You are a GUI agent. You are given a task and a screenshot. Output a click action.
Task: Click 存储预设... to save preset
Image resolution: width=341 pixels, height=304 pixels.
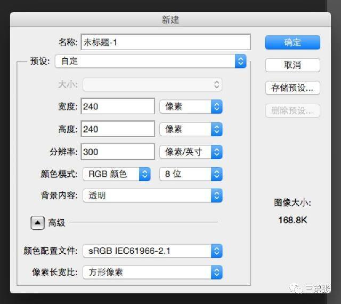293,88
